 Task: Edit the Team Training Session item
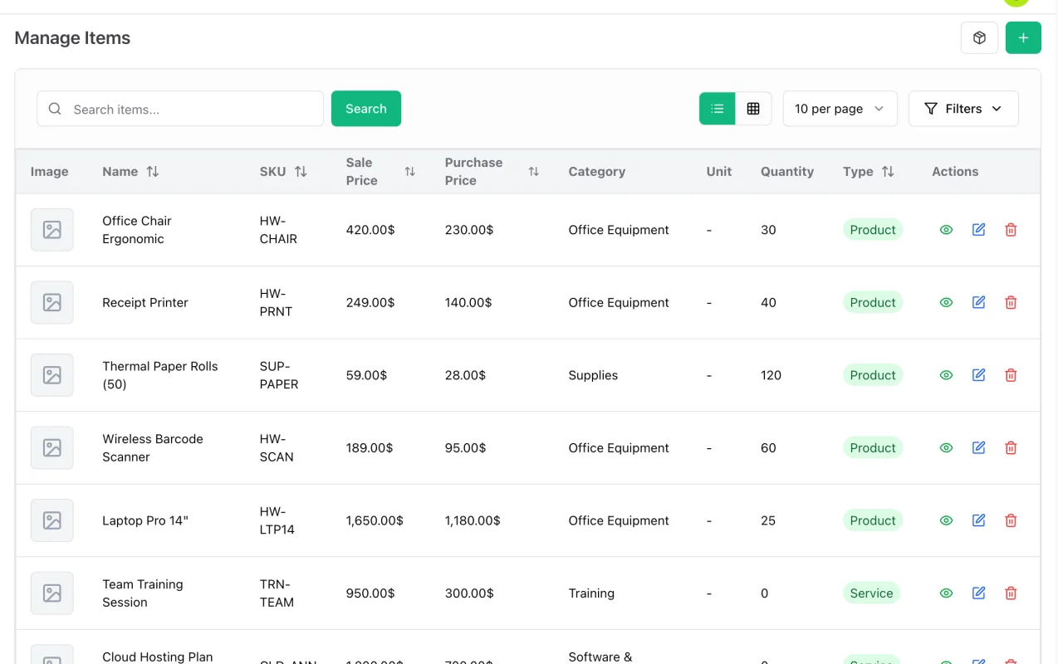click(978, 593)
